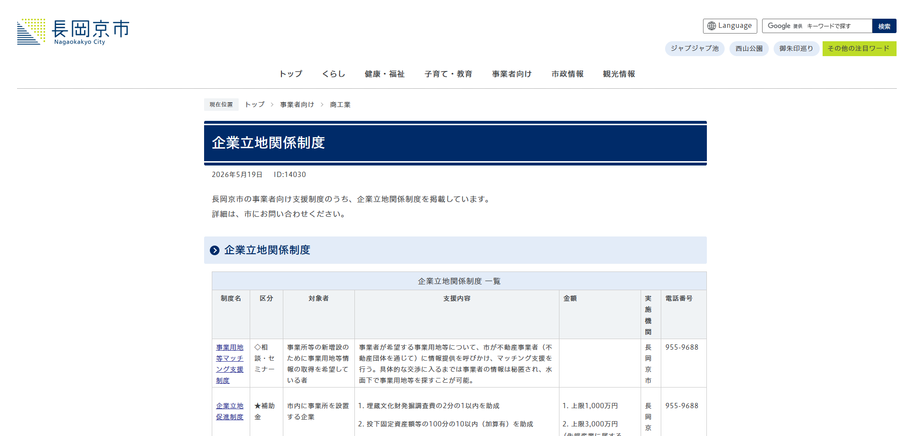Focus the Google keyword search field

[x=817, y=26]
